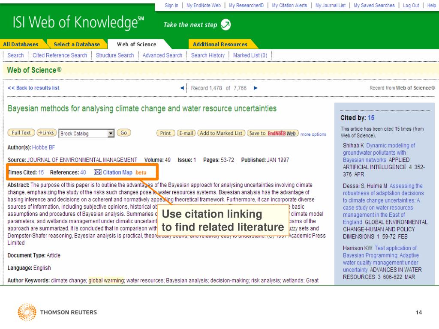Open My Journal List
This screenshot has width=439, height=329.
click(x=331, y=5)
